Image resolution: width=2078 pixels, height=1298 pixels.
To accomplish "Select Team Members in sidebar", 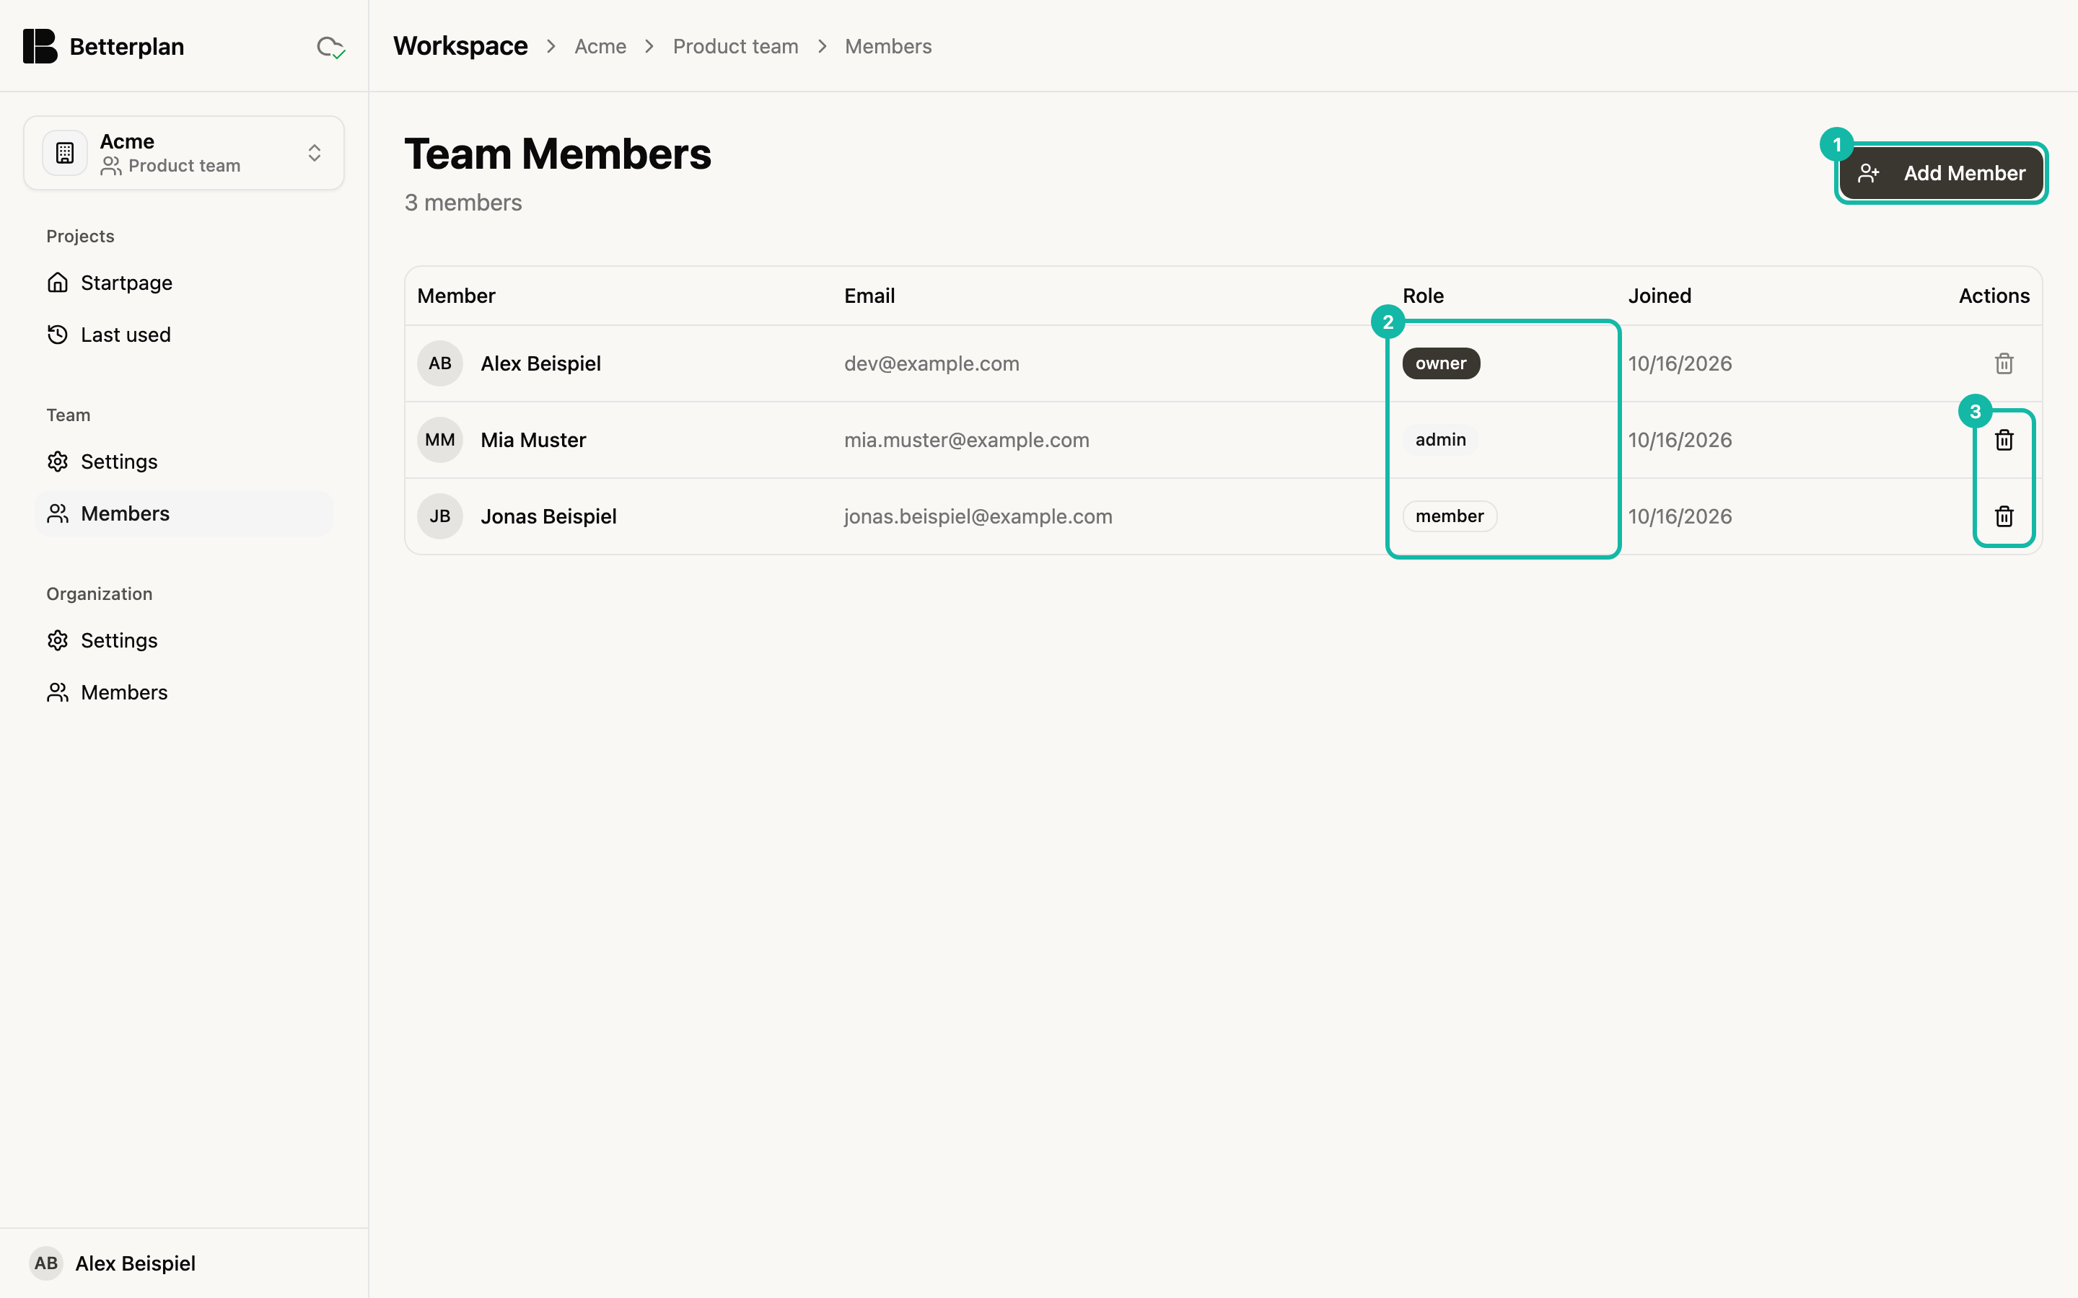I will tap(184, 513).
